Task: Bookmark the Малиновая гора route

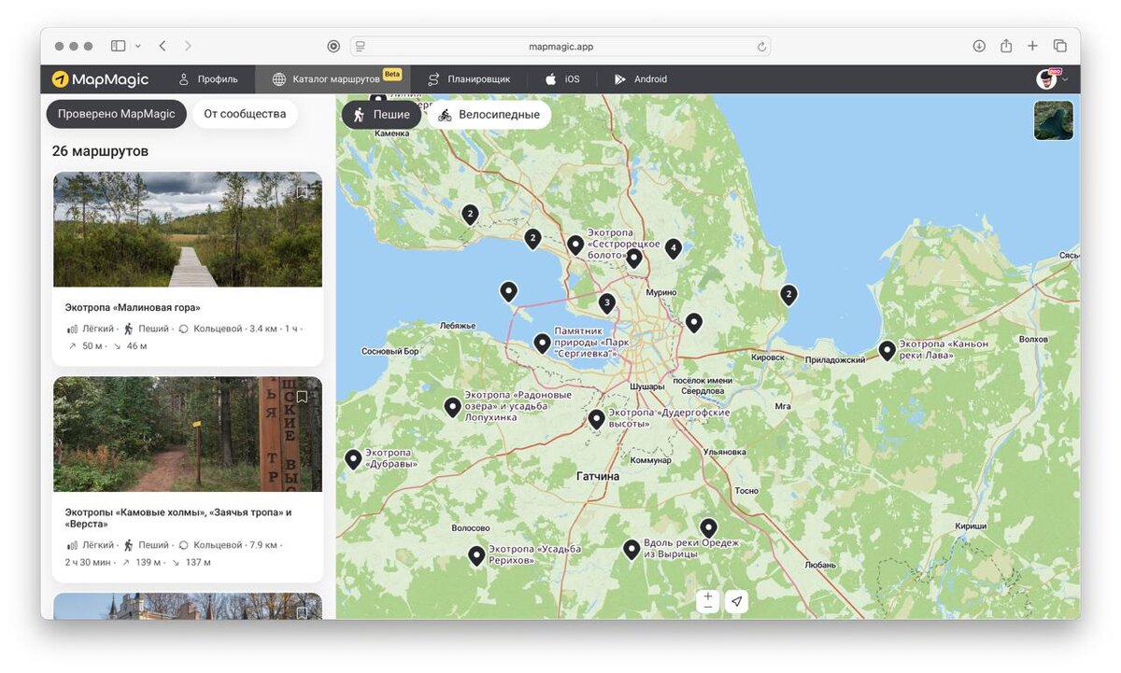Action: (302, 191)
